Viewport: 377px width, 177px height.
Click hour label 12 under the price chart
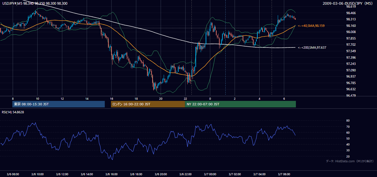coord(62,99)
